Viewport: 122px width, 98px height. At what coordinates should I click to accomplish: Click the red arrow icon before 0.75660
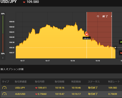[x=36, y=94]
